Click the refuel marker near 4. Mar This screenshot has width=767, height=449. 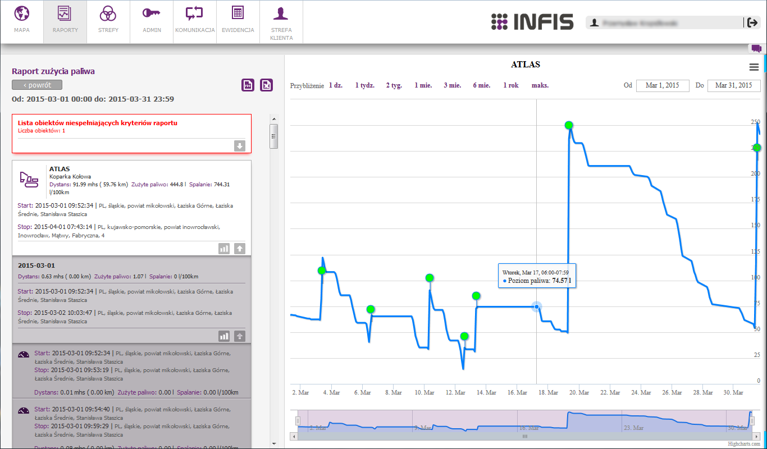(322, 271)
